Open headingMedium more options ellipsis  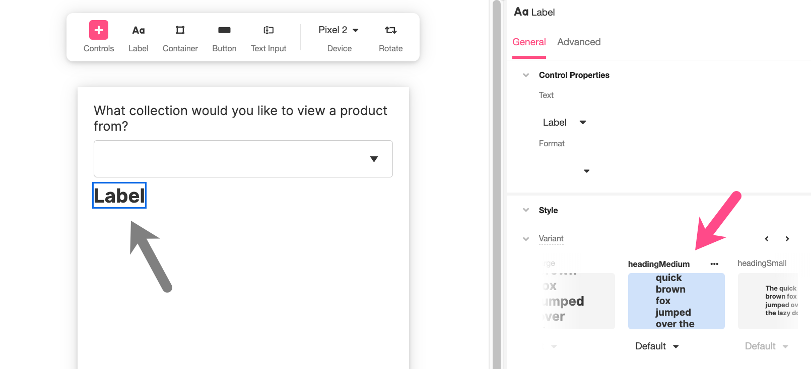[714, 264]
